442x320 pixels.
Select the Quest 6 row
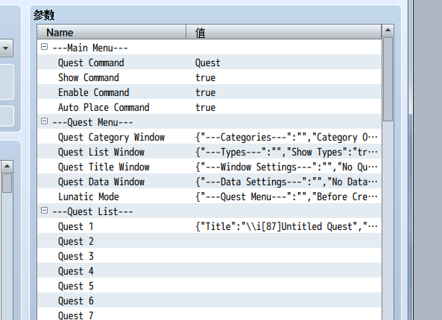(x=209, y=301)
